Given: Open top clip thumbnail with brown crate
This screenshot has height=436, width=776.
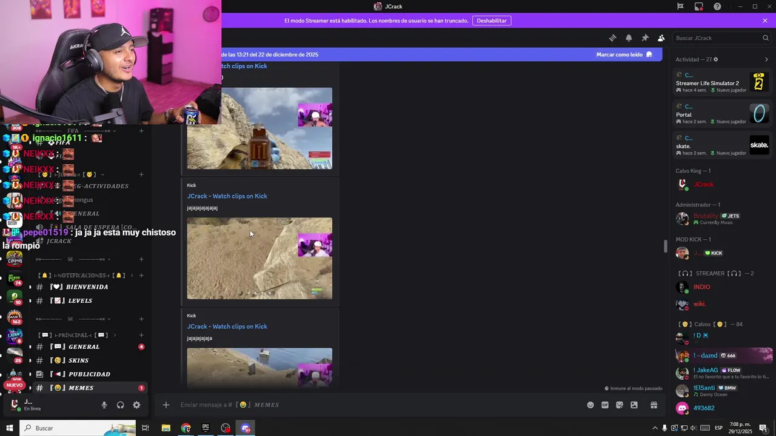Looking at the screenshot, I should (259, 128).
